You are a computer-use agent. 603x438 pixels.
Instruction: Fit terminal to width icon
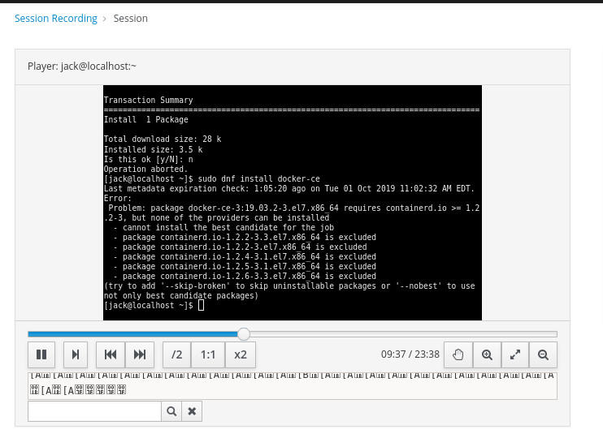(515, 354)
